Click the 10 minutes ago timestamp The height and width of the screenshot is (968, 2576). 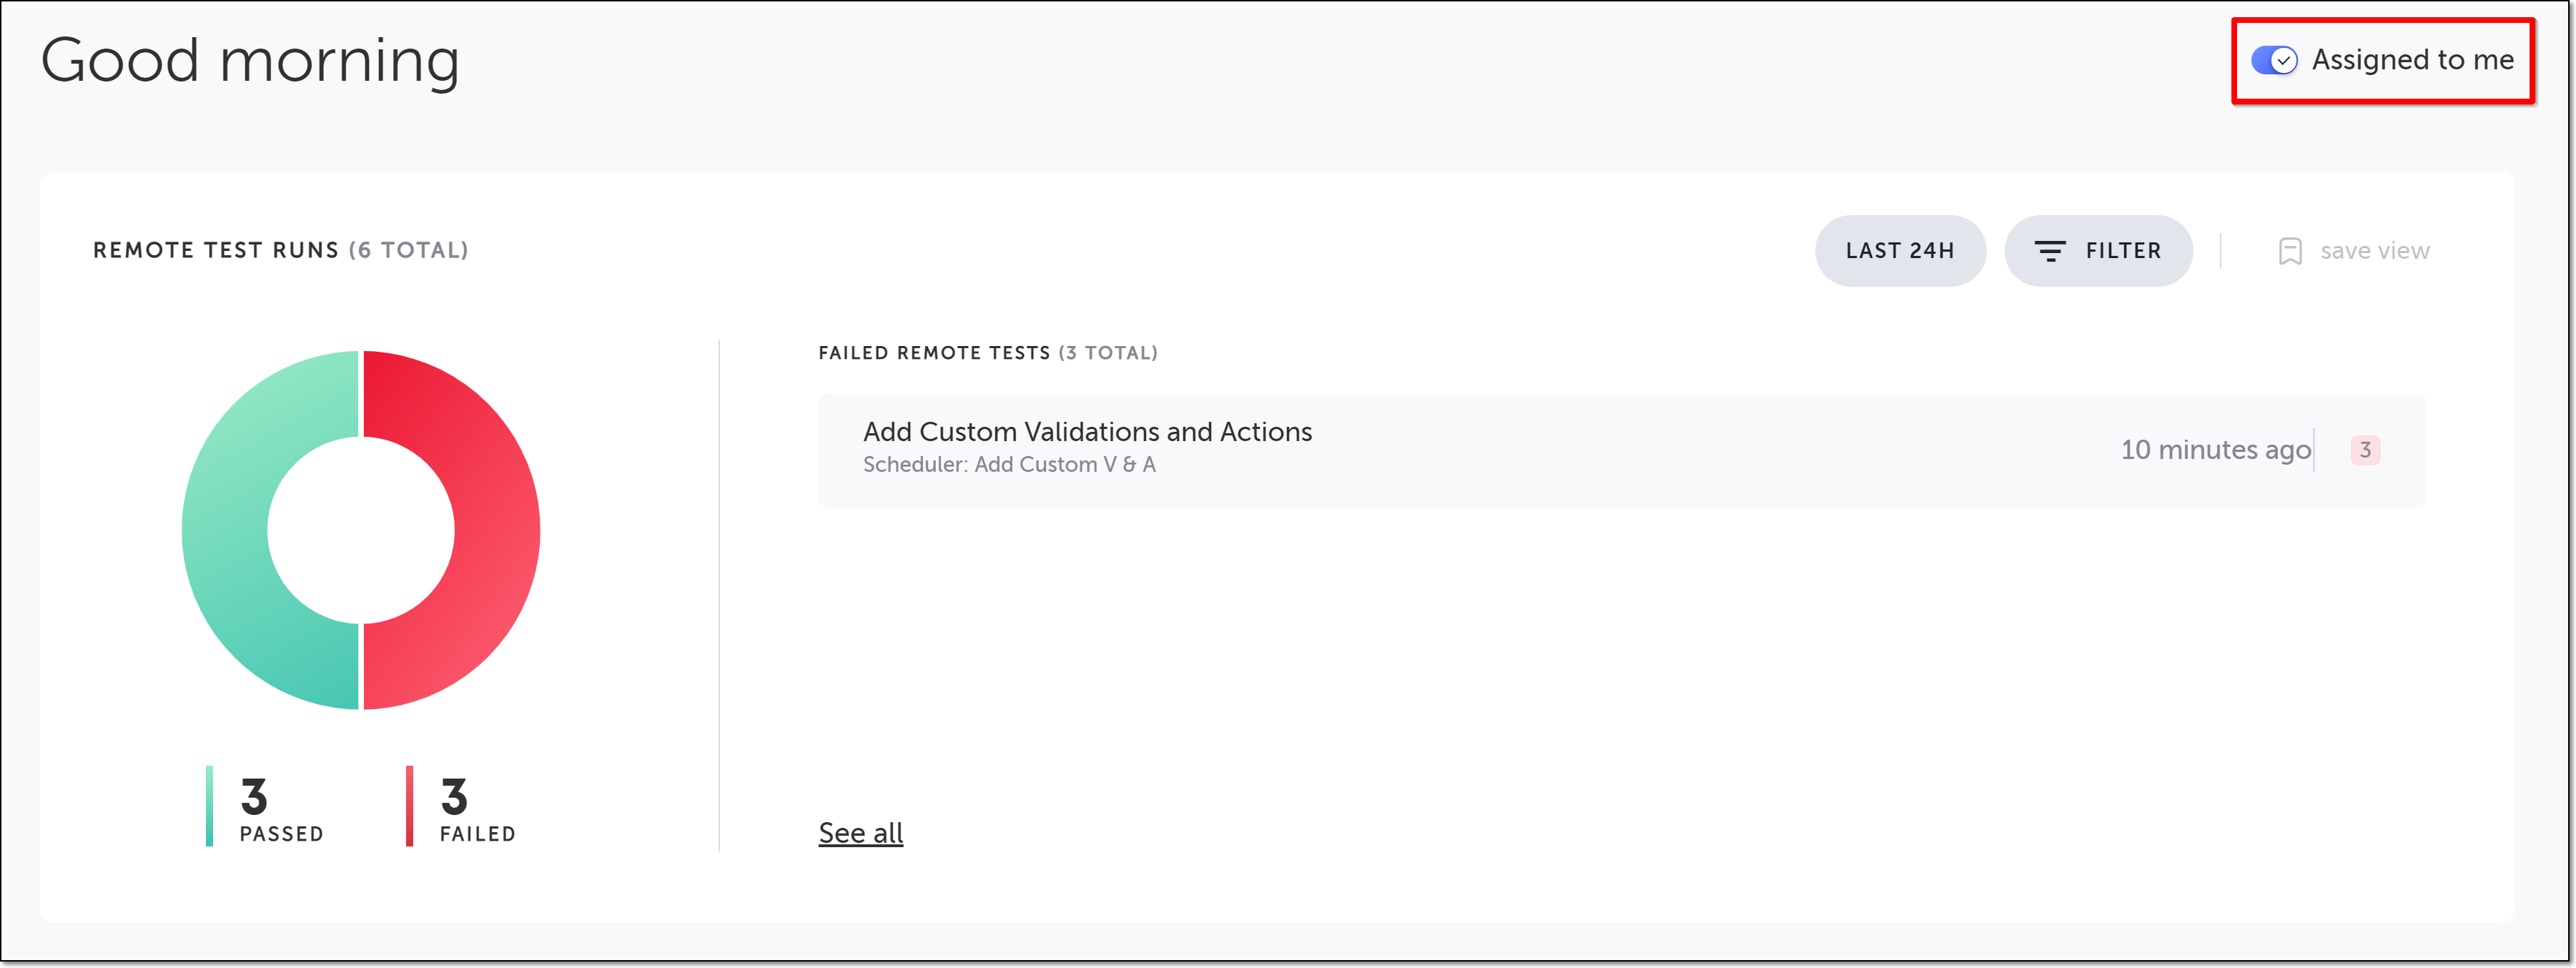2215,450
